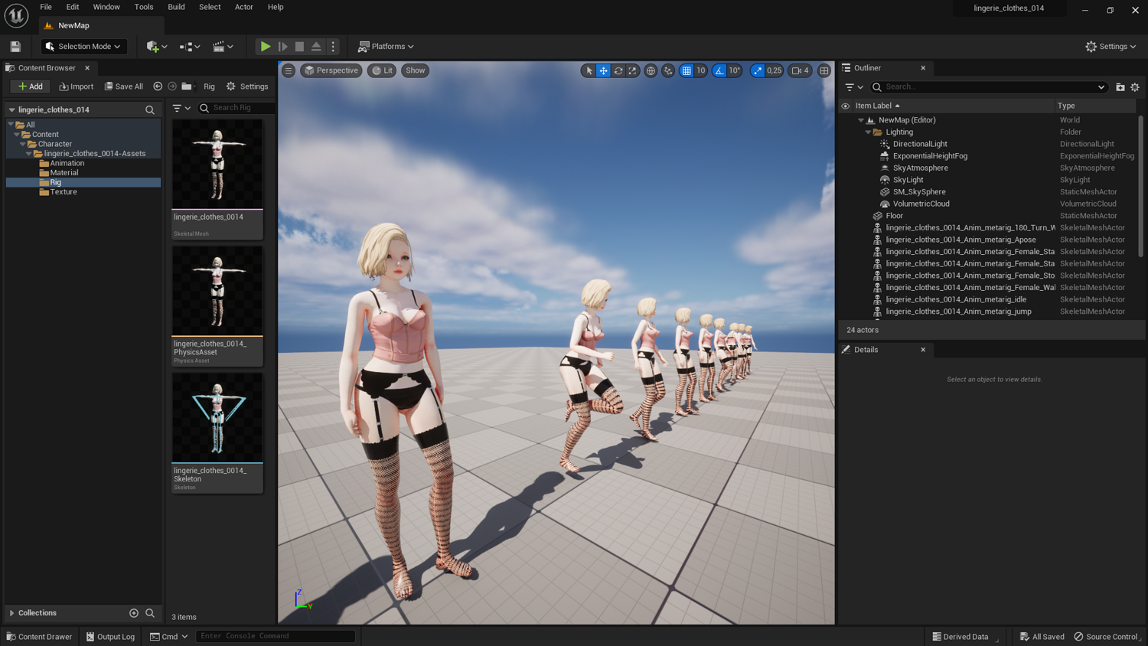Click the Add button in Content Browser
Viewport: 1148px width, 646px height.
(31, 86)
